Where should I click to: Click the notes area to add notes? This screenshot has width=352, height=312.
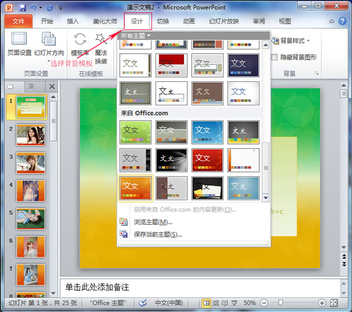[200, 287]
